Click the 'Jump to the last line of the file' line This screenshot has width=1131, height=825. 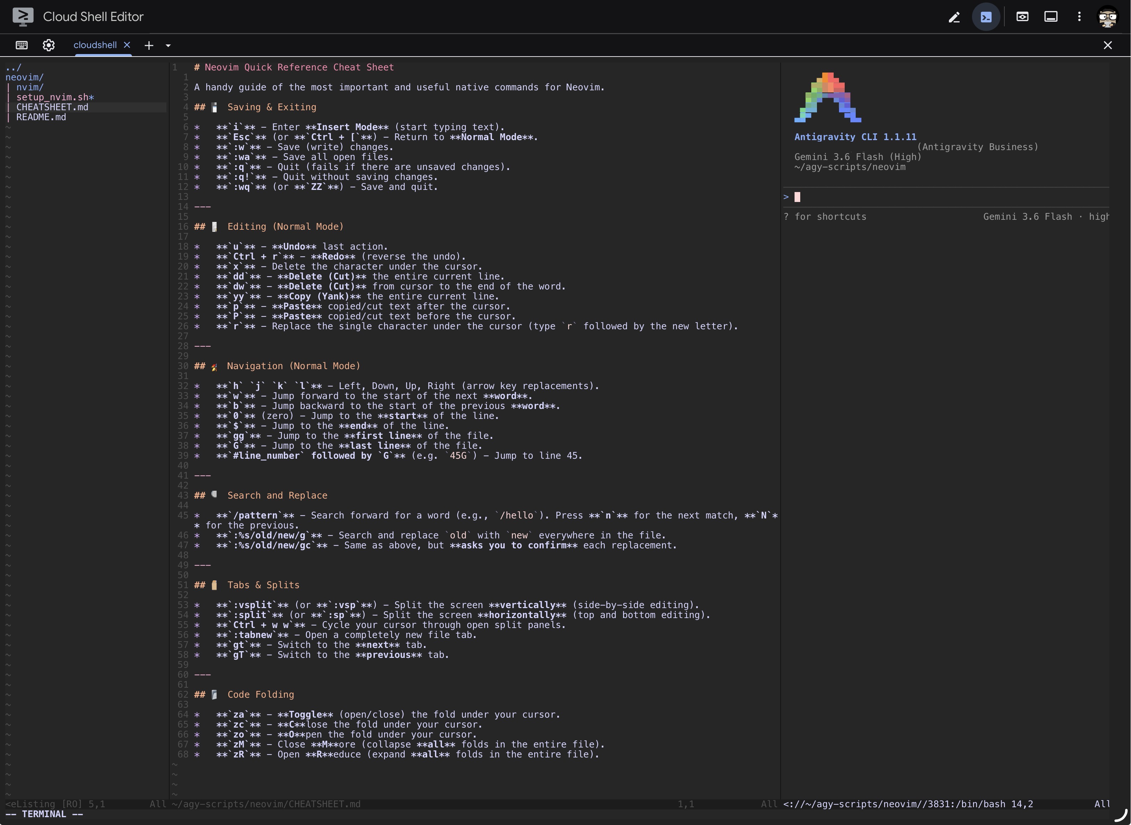[339, 446]
